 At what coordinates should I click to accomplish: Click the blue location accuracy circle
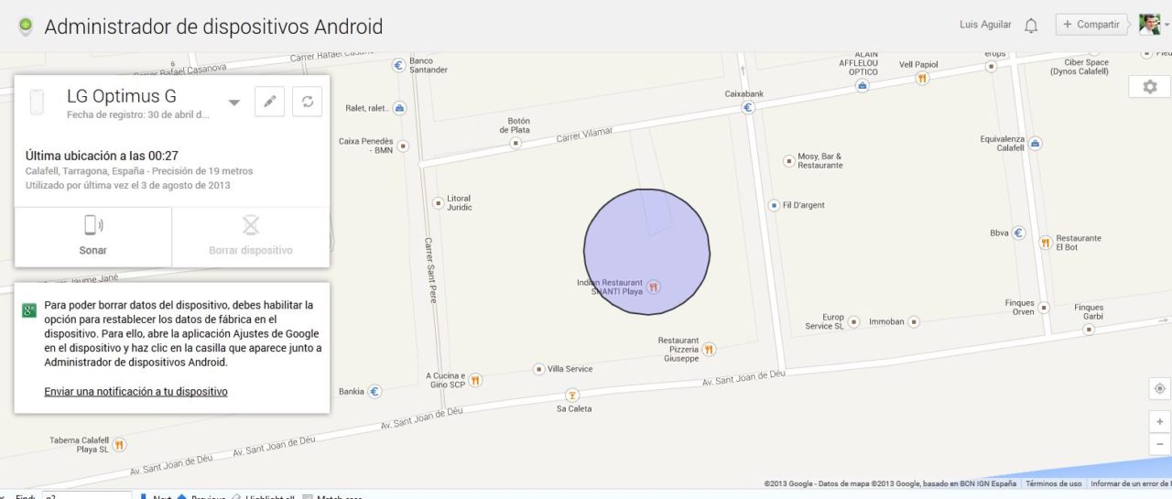click(647, 252)
